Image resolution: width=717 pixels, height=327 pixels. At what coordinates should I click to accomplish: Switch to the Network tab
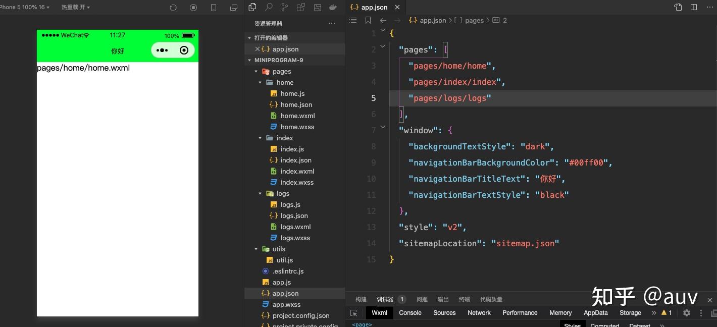tap(479, 313)
